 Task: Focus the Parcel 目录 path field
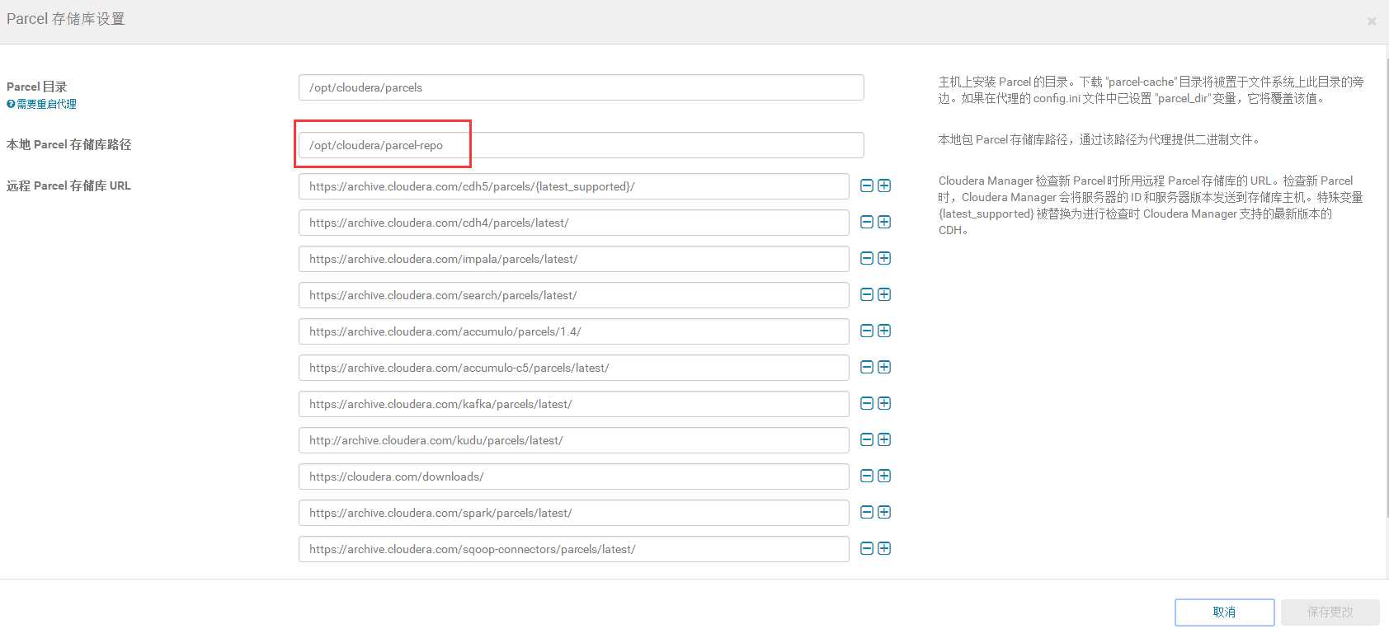coord(581,87)
